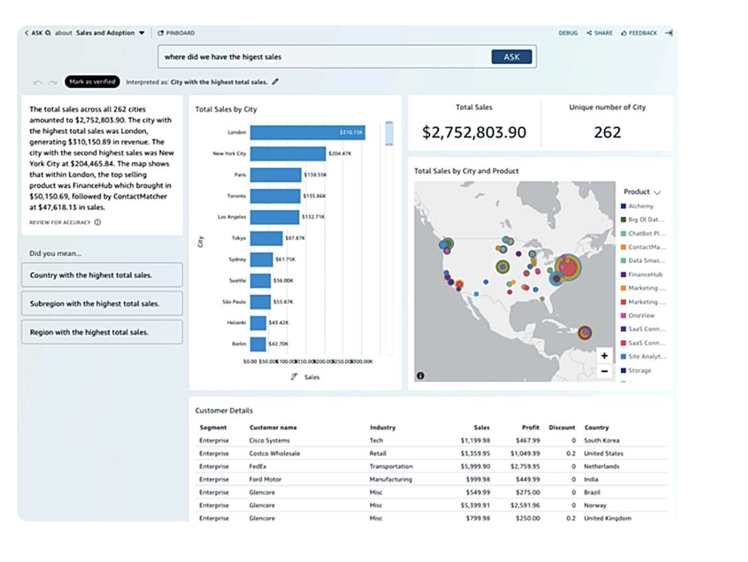The image size is (748, 562).
Task: Click the map info icon
Action: (x=420, y=375)
